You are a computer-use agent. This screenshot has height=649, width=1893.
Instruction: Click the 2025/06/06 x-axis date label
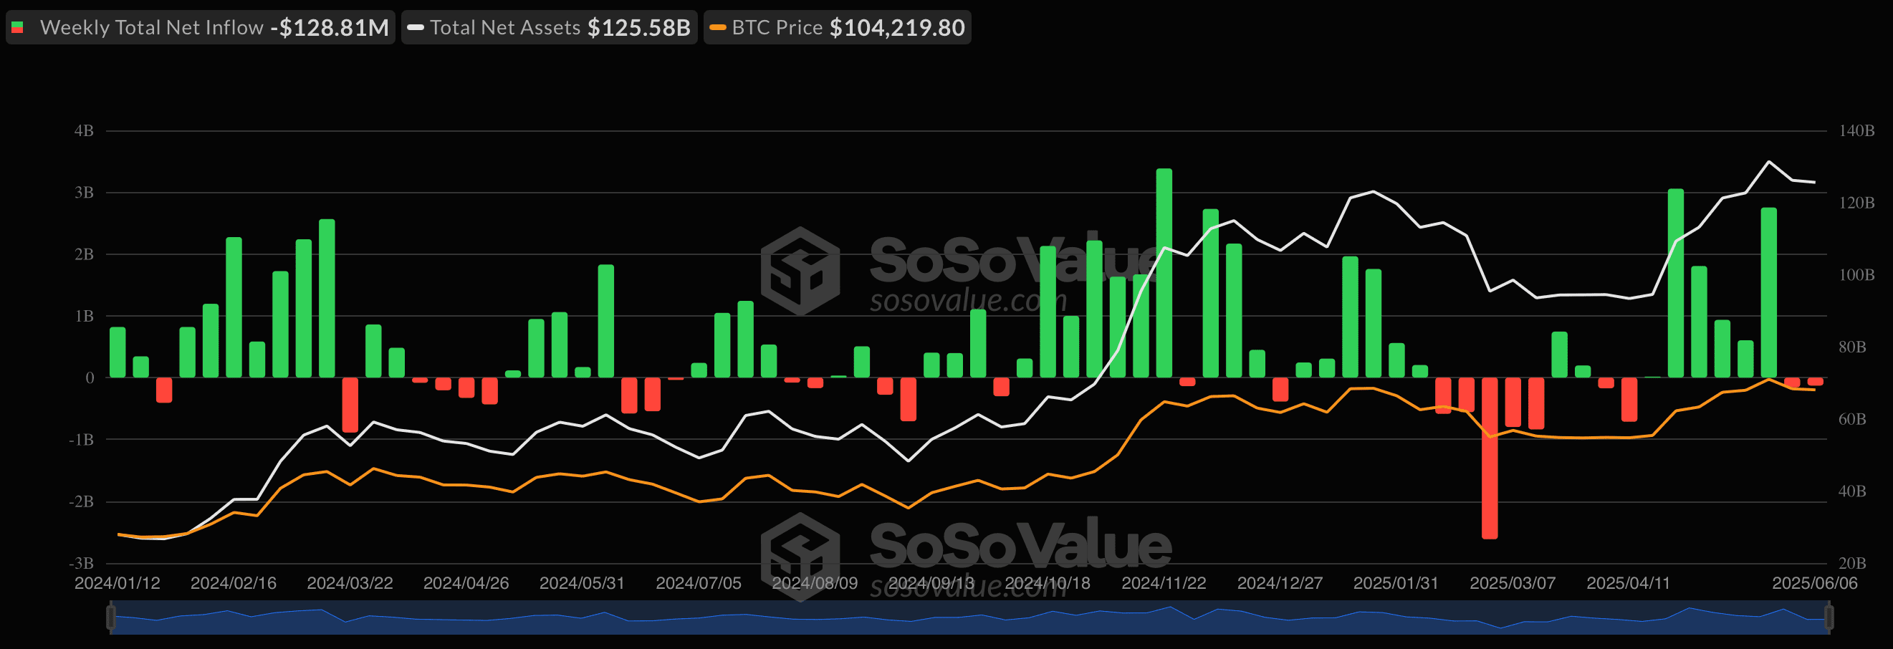click(1814, 584)
